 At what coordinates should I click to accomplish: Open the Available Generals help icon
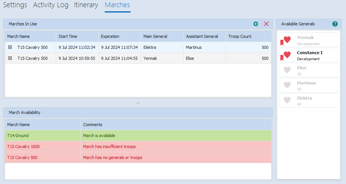335,24
